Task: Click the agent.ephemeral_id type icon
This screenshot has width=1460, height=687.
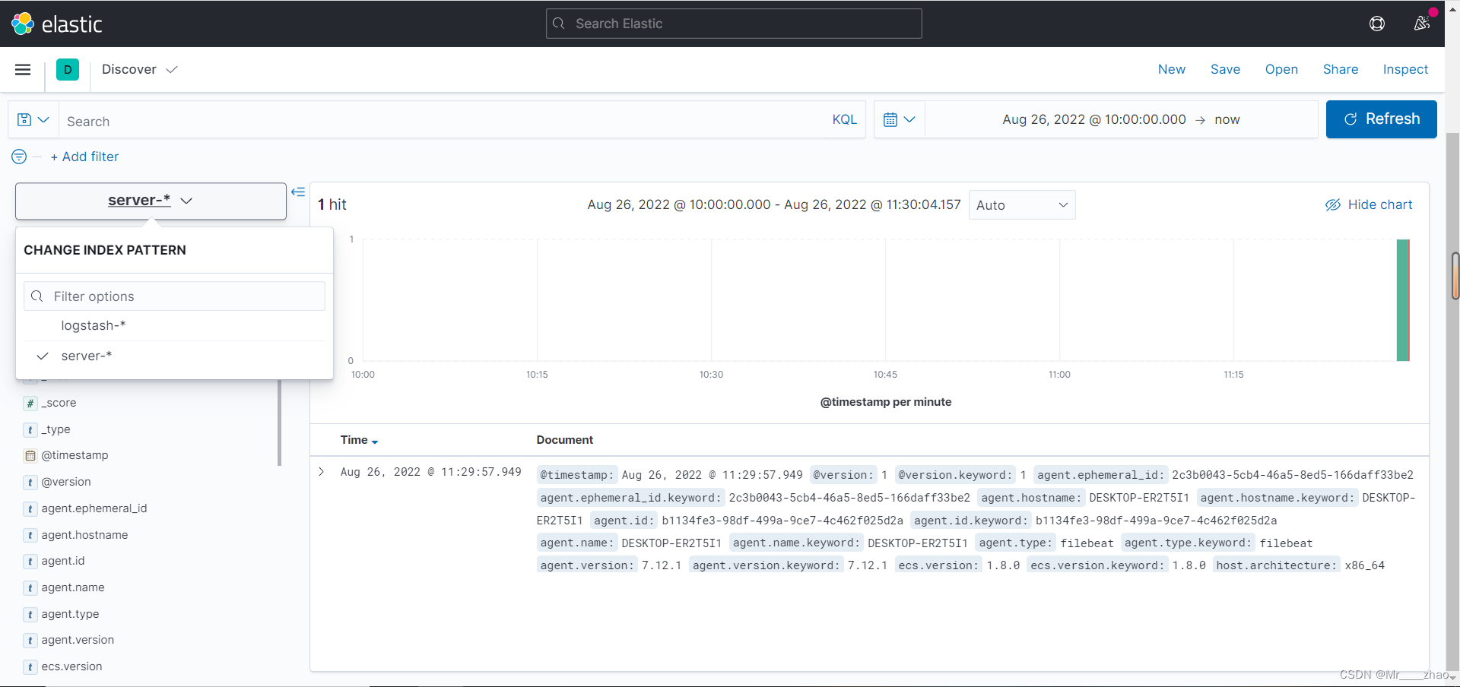Action: click(30, 509)
